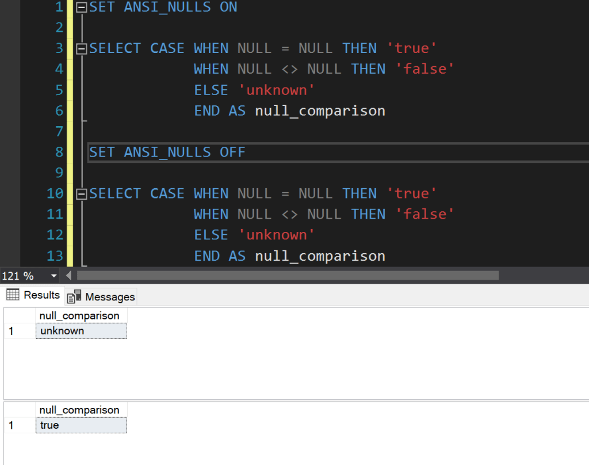Viewport: 589px width, 465px height.
Task: Click ANSI_NULLS ON on line 1
Action: coord(181,7)
